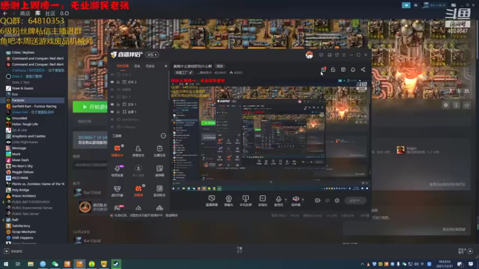
Task: Open the gear settings in streaming companion
Action: point(337,200)
